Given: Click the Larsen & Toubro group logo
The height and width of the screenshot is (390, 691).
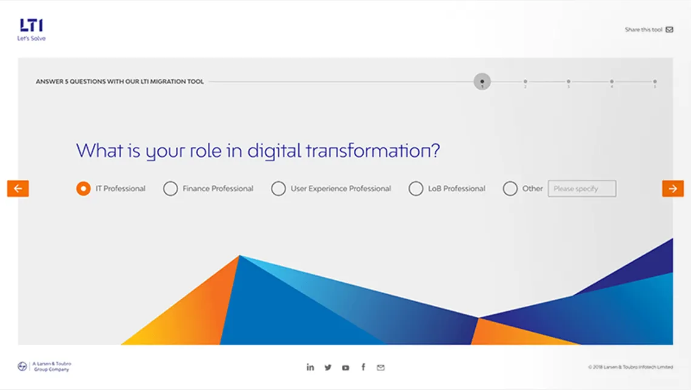Looking at the screenshot, I should pos(22,366).
